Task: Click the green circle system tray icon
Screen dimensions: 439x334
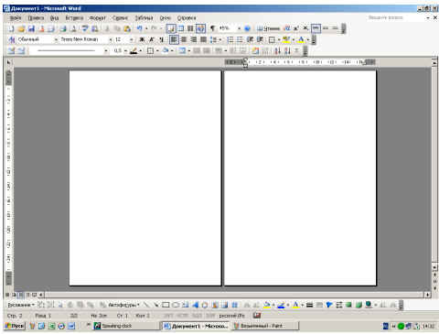Action: 401,327
